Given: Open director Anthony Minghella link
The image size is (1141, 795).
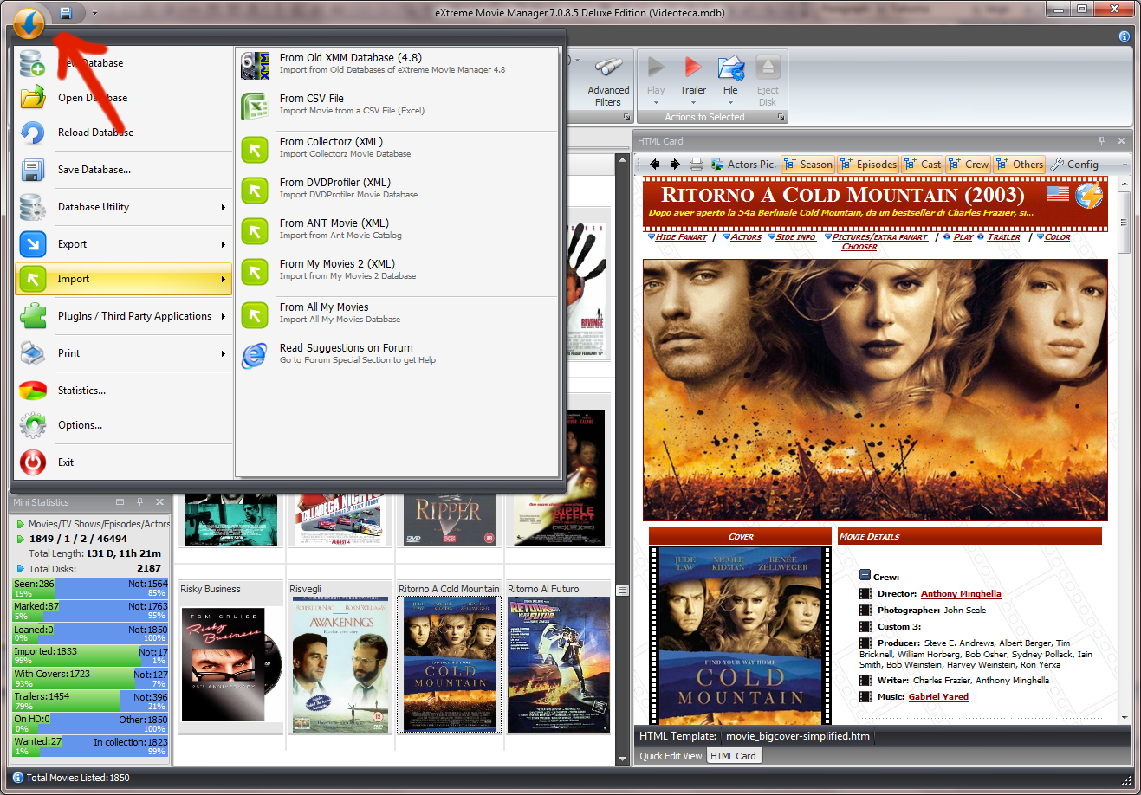Looking at the screenshot, I should pos(961,593).
